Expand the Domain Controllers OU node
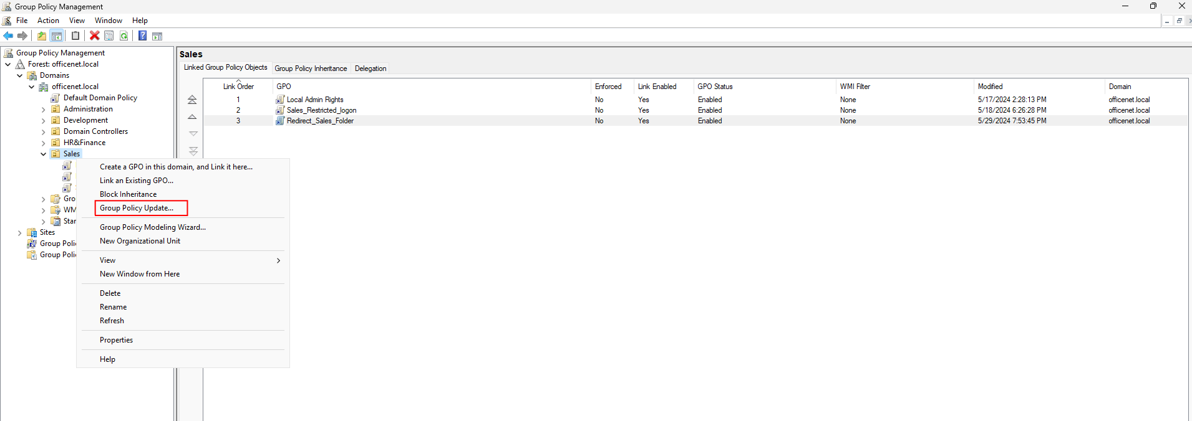1192x421 pixels. point(44,132)
